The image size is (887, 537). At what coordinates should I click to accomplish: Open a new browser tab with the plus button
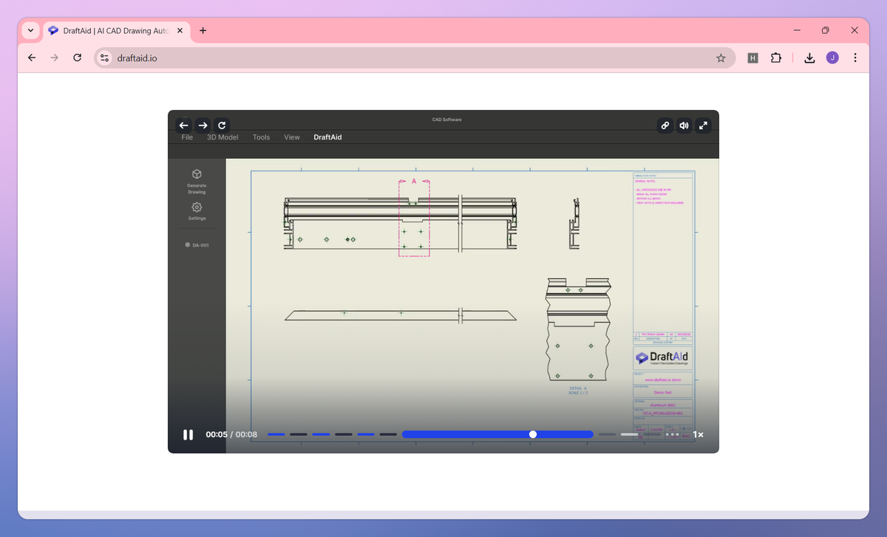(x=203, y=30)
